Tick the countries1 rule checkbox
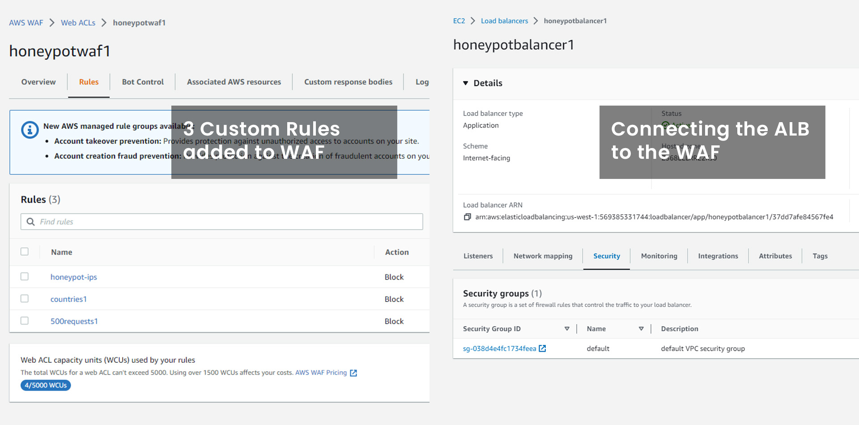This screenshot has width=859, height=425. [25, 298]
